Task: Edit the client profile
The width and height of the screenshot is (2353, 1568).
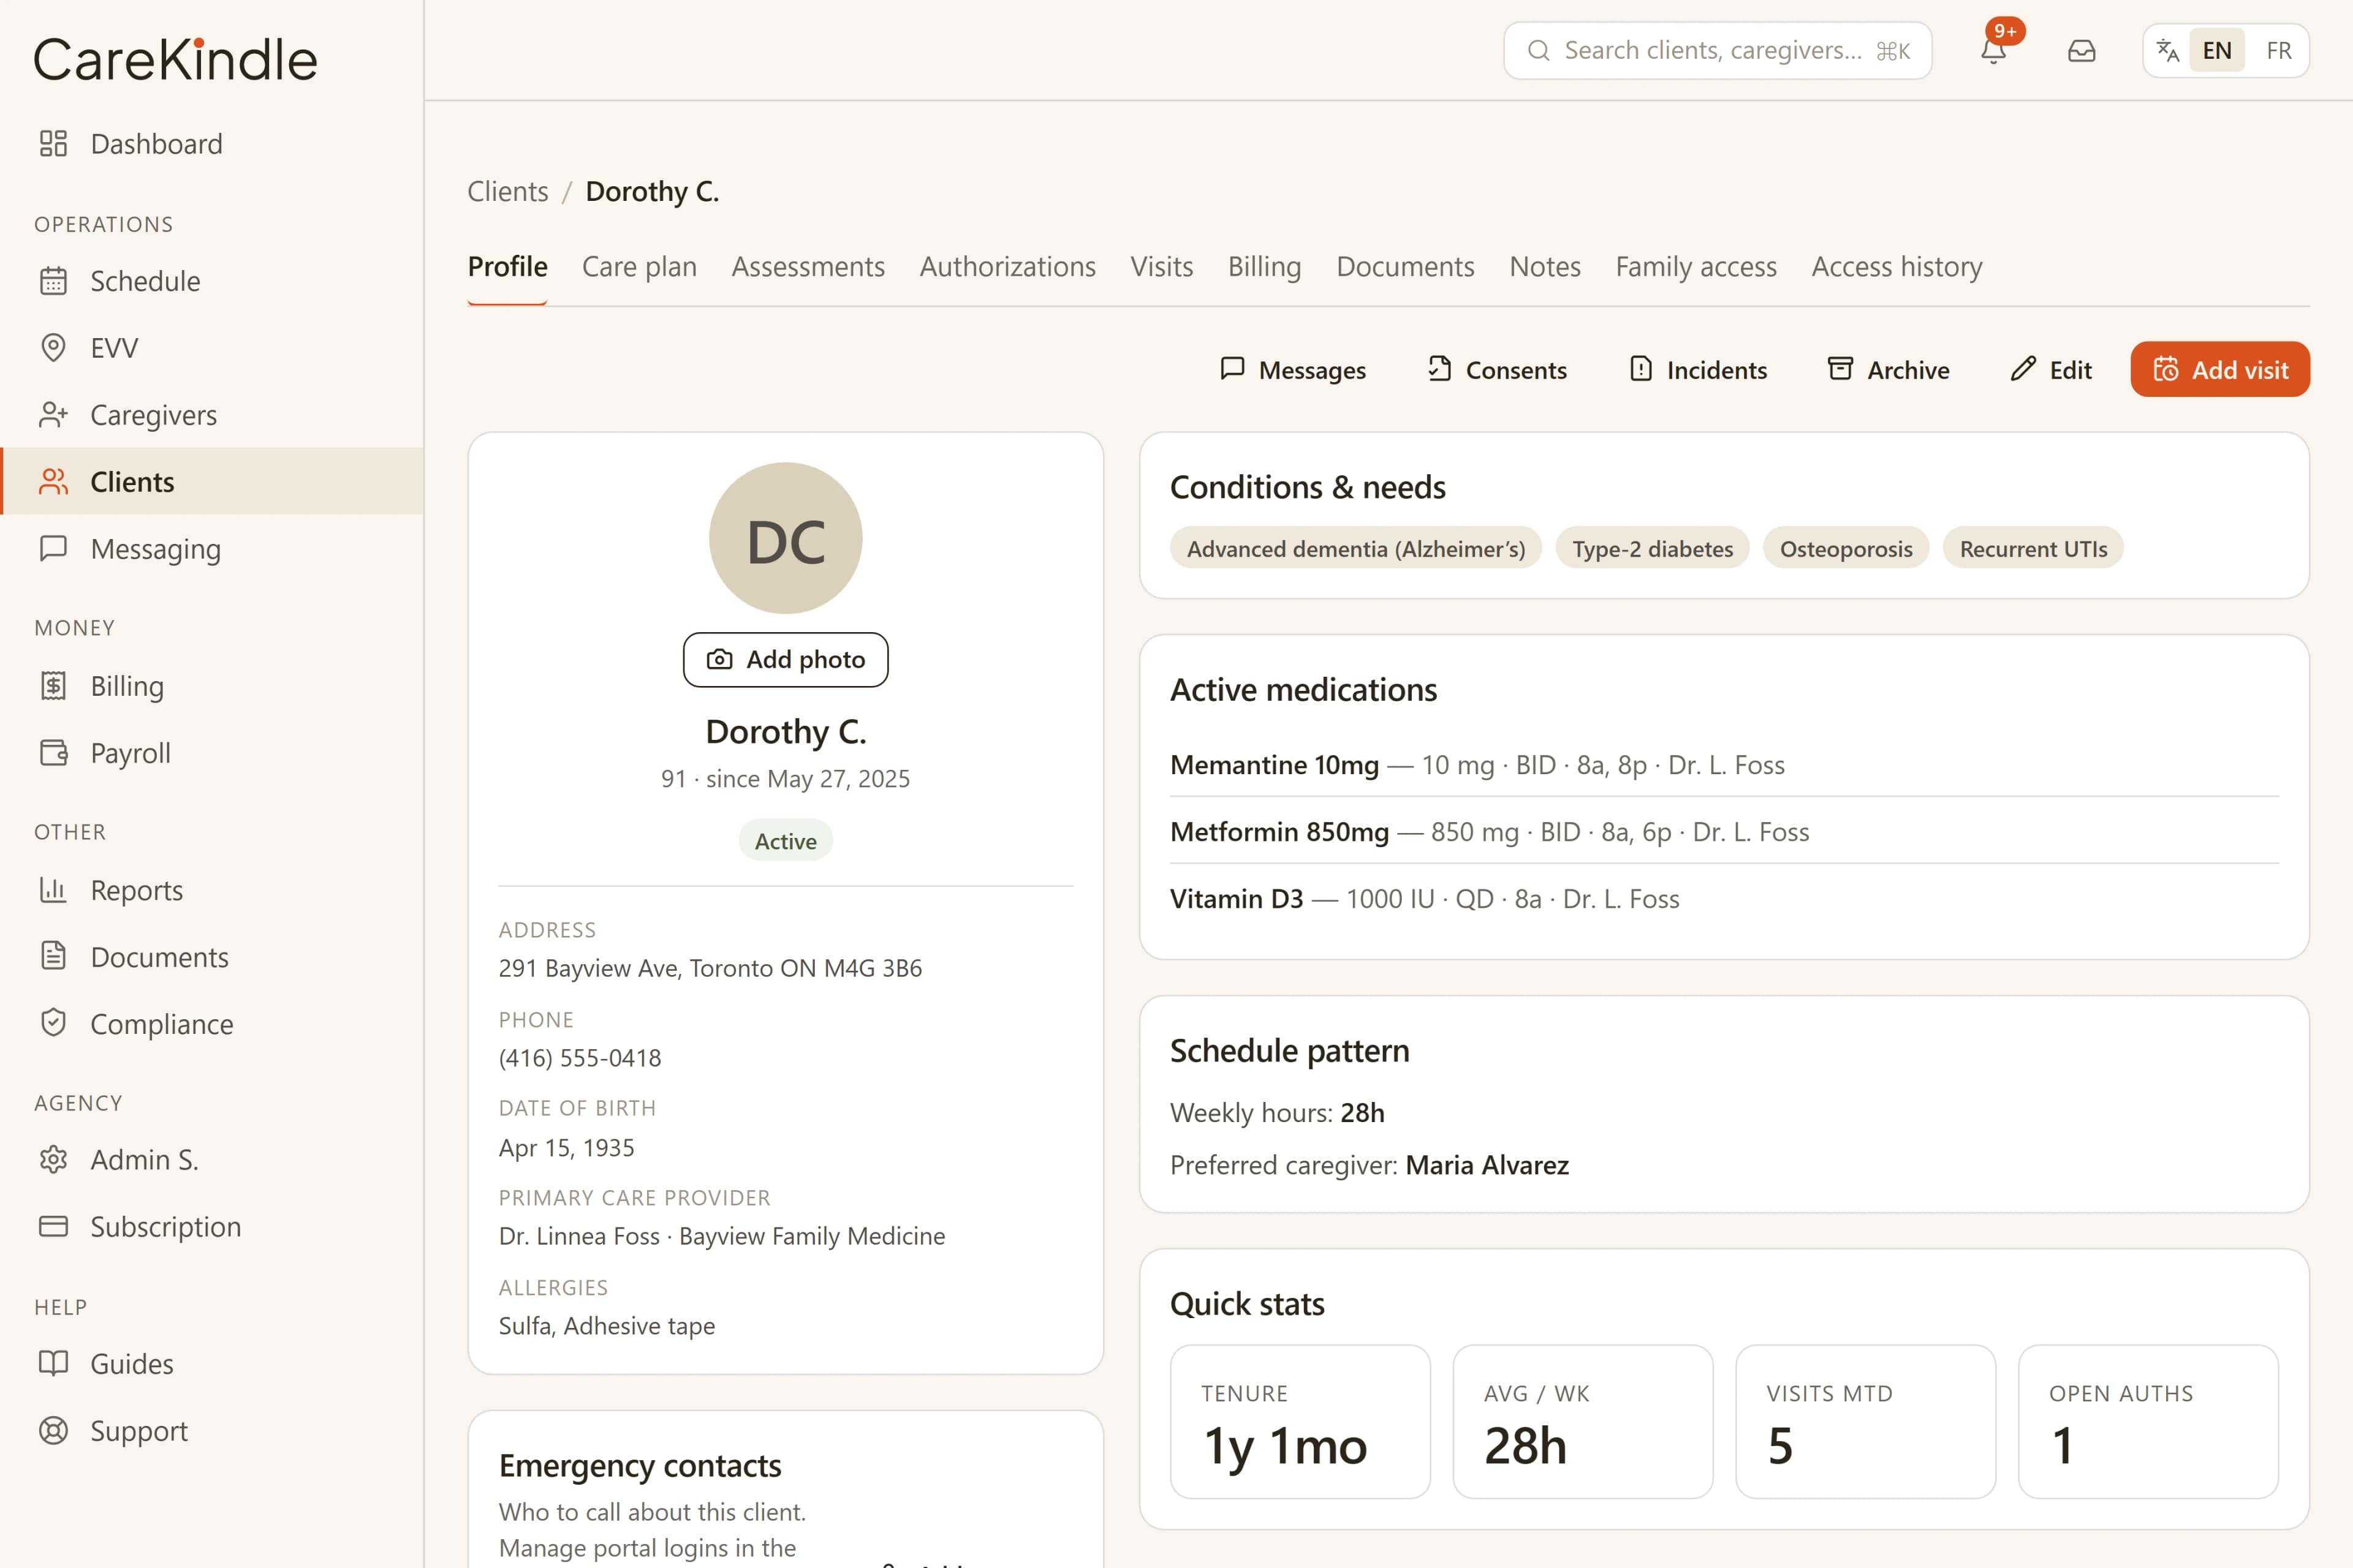Action: coord(2051,370)
